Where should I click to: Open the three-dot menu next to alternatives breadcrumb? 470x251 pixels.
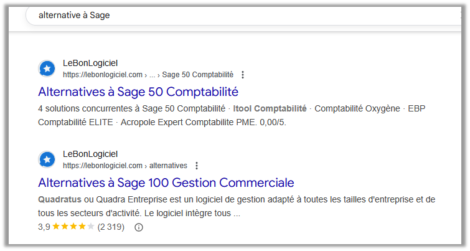pos(197,166)
